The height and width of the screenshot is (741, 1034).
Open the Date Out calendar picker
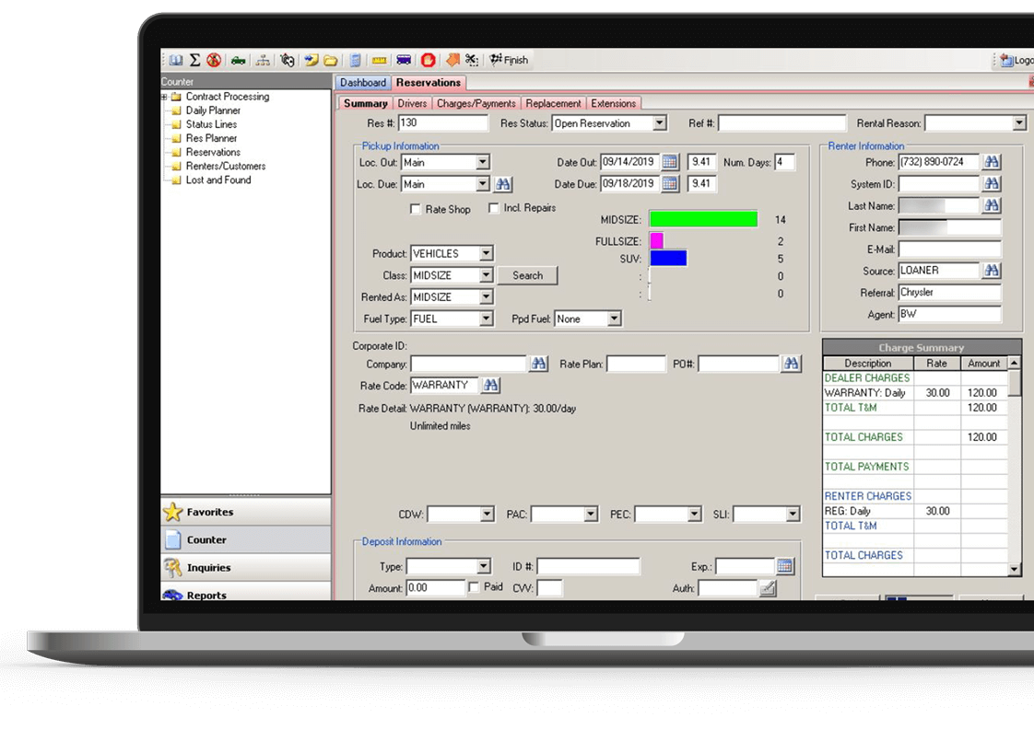coord(669,161)
